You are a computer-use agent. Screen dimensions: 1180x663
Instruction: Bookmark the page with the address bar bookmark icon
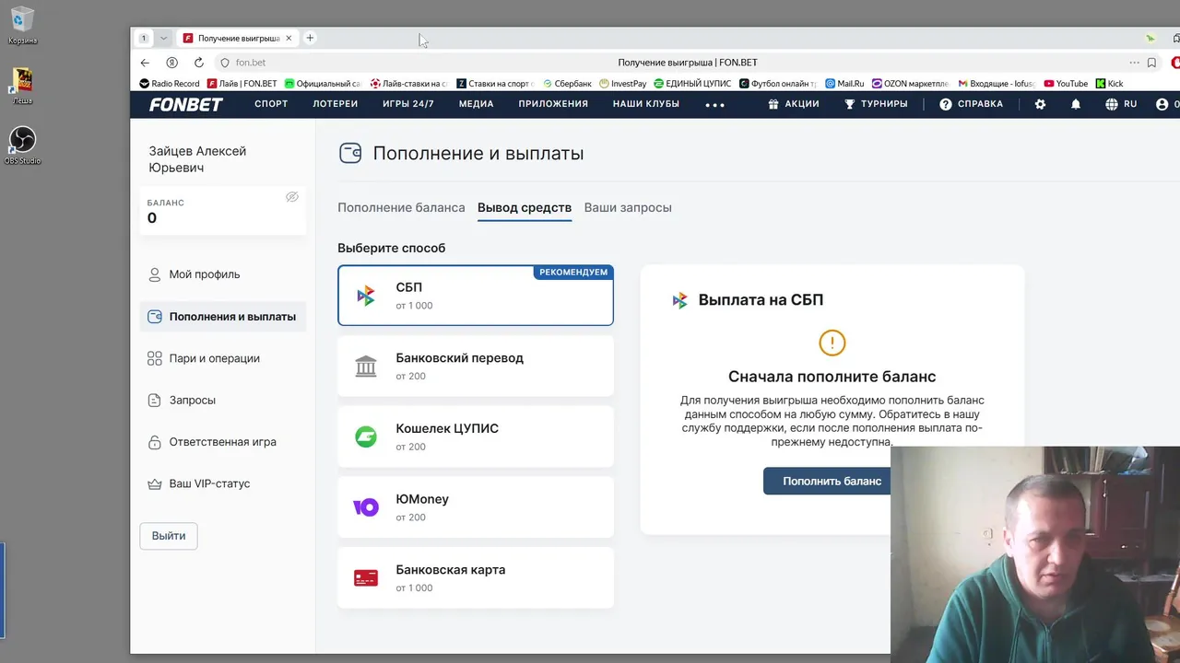tap(1151, 63)
